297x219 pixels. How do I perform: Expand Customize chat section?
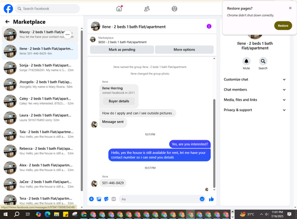(255, 79)
